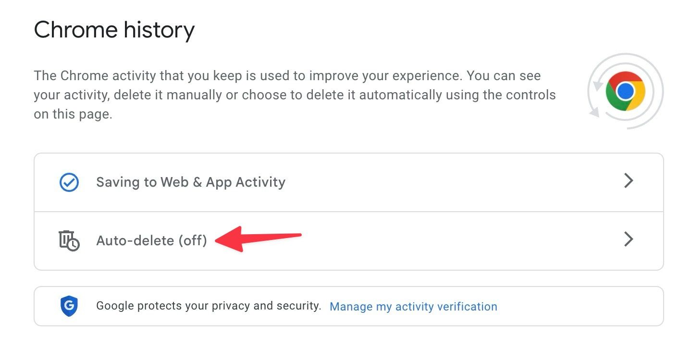Image resolution: width=691 pixels, height=358 pixels.
Task: Expand the Saving to Web & App Activity chevron
Action: coord(628,181)
